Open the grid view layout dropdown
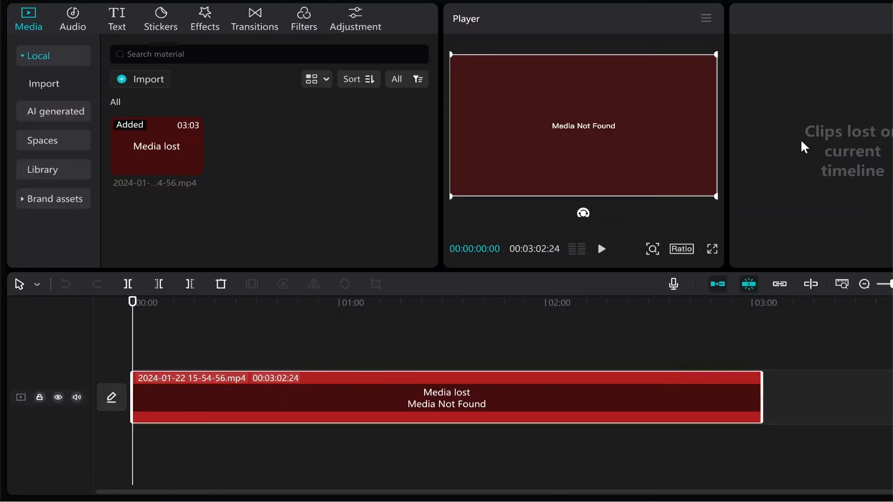The height and width of the screenshot is (502, 893). [317, 79]
